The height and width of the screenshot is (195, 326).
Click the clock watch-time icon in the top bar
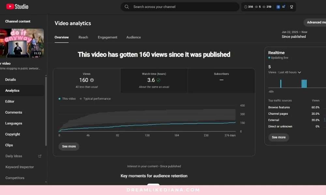point(245,6)
